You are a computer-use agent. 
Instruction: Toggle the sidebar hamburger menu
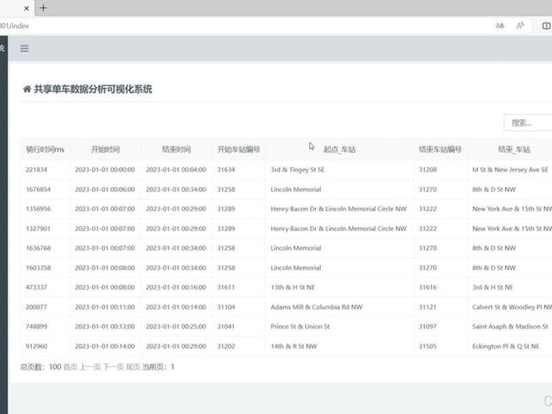pyautogui.click(x=24, y=48)
